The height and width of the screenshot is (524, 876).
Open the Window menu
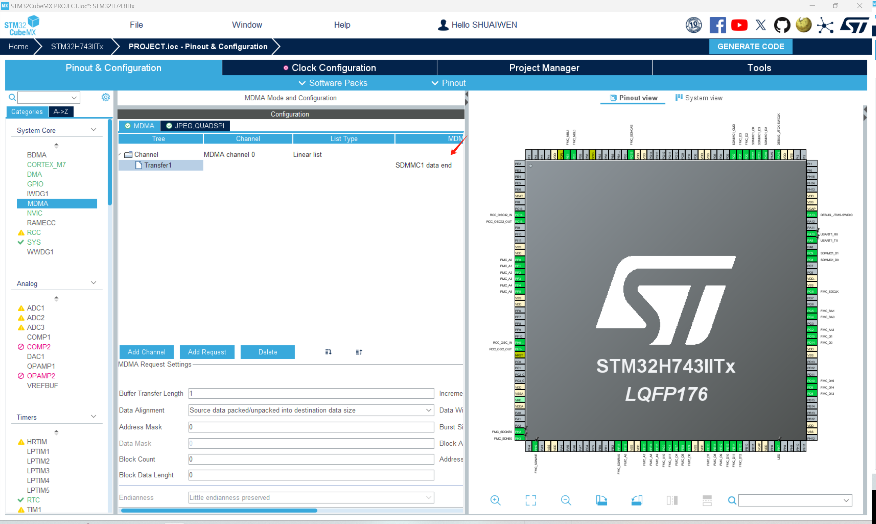(247, 25)
